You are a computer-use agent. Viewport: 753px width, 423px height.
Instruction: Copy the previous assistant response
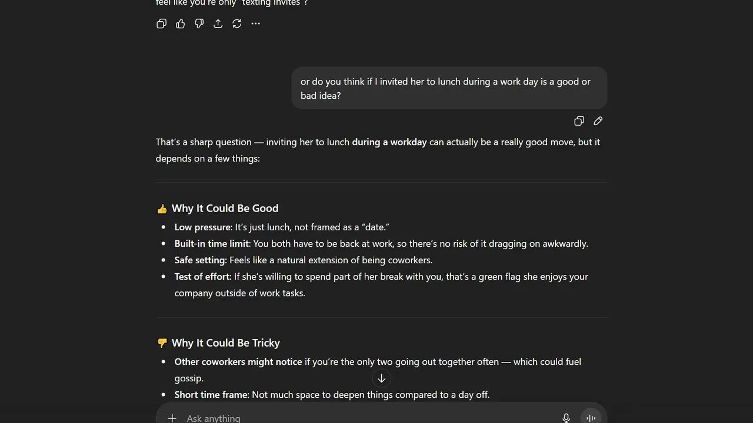coord(161,23)
